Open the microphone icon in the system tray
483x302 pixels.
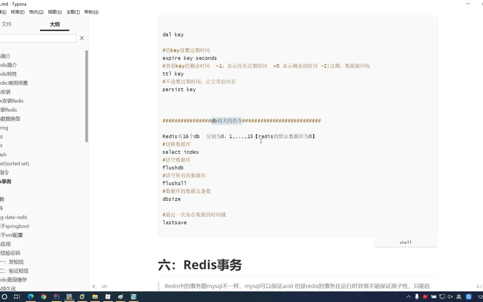(x=417, y=297)
